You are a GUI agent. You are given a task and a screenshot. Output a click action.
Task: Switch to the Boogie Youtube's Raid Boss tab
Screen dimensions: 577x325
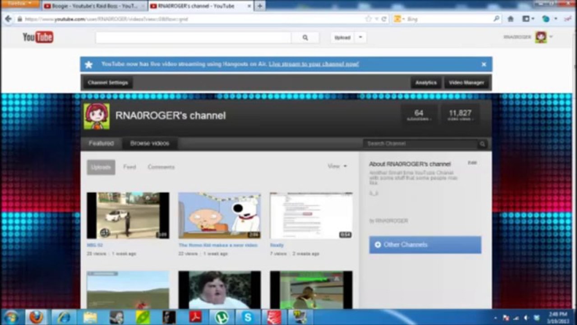[94, 6]
